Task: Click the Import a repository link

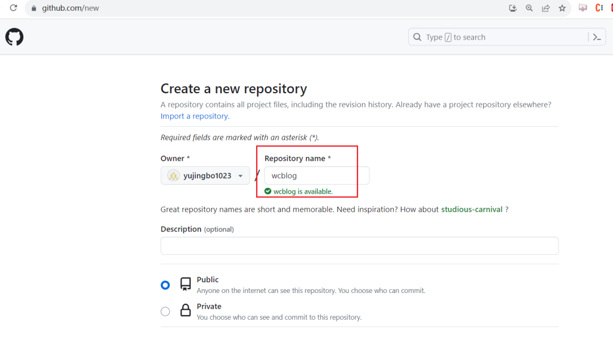Action: pos(195,116)
